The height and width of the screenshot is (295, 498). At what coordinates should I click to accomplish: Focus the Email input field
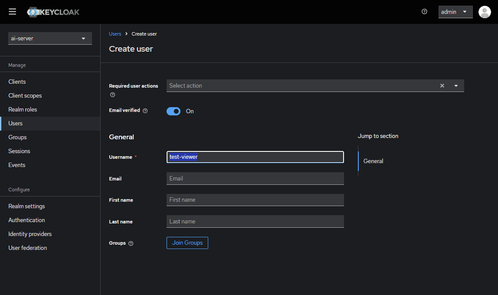coord(255,178)
